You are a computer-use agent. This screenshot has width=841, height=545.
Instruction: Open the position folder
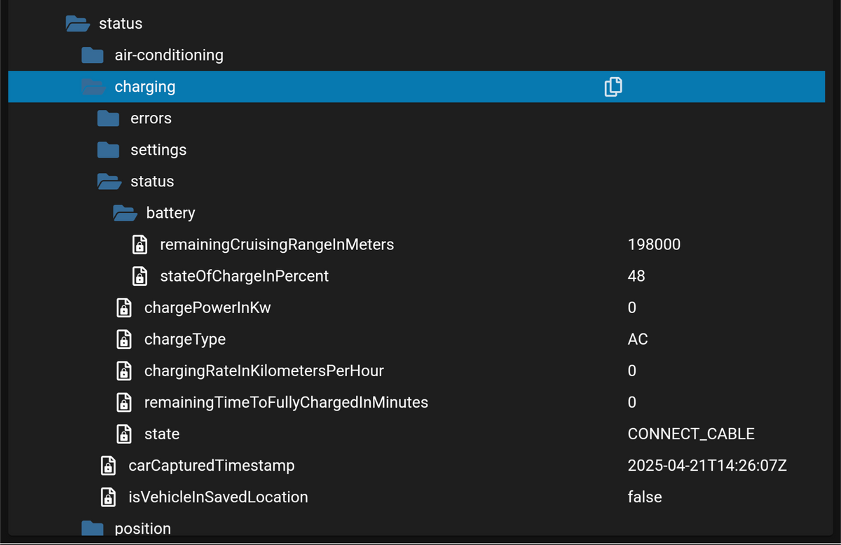tap(93, 528)
